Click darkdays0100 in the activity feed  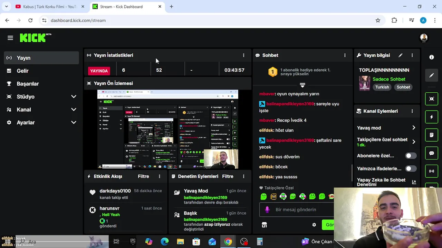point(115,191)
